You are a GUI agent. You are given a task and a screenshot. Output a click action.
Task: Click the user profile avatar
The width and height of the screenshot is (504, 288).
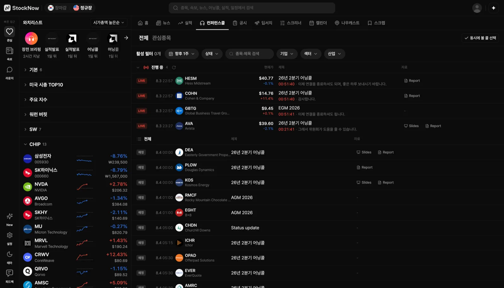pyautogui.click(x=477, y=8)
